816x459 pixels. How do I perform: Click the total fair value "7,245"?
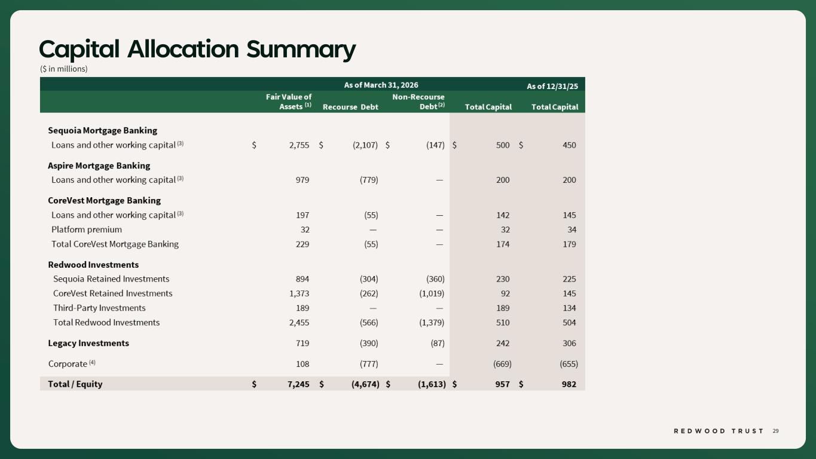(x=298, y=384)
